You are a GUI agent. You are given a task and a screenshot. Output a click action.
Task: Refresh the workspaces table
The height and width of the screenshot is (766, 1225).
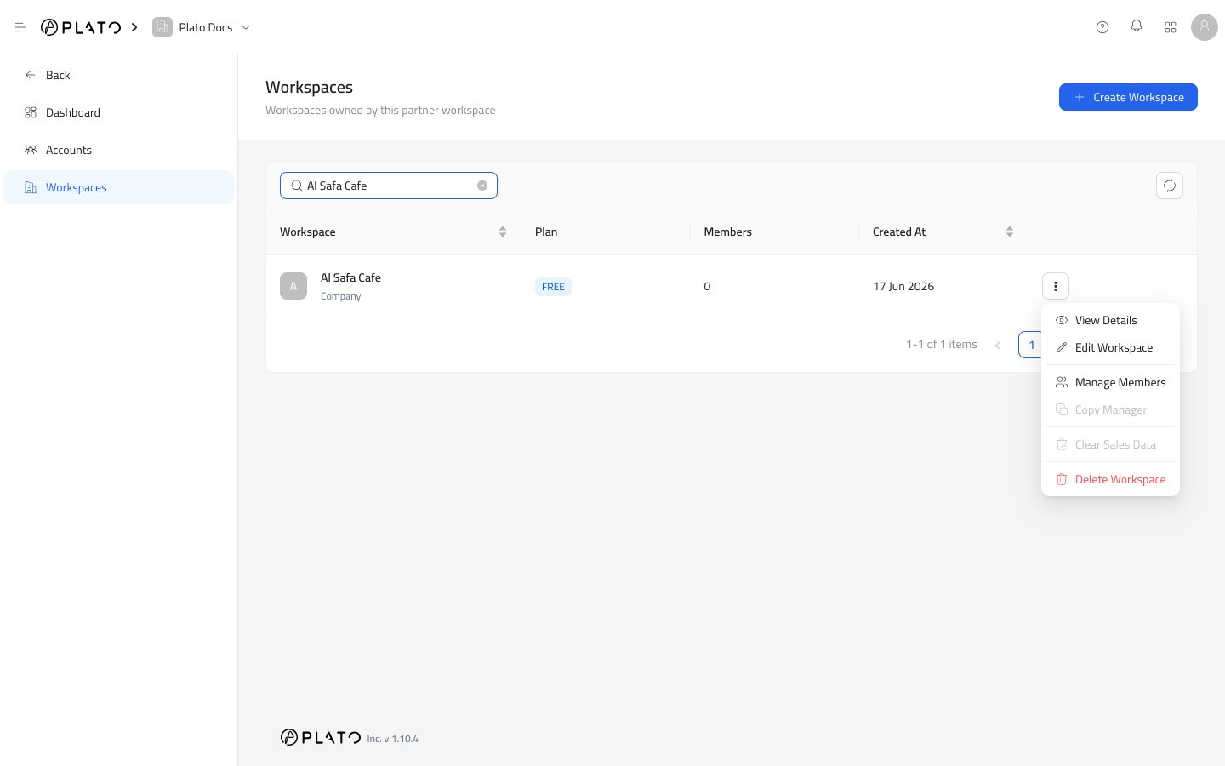pyautogui.click(x=1170, y=186)
